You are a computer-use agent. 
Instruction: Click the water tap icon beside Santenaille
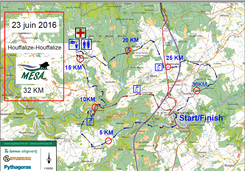pyautogui.click(x=159, y=67)
